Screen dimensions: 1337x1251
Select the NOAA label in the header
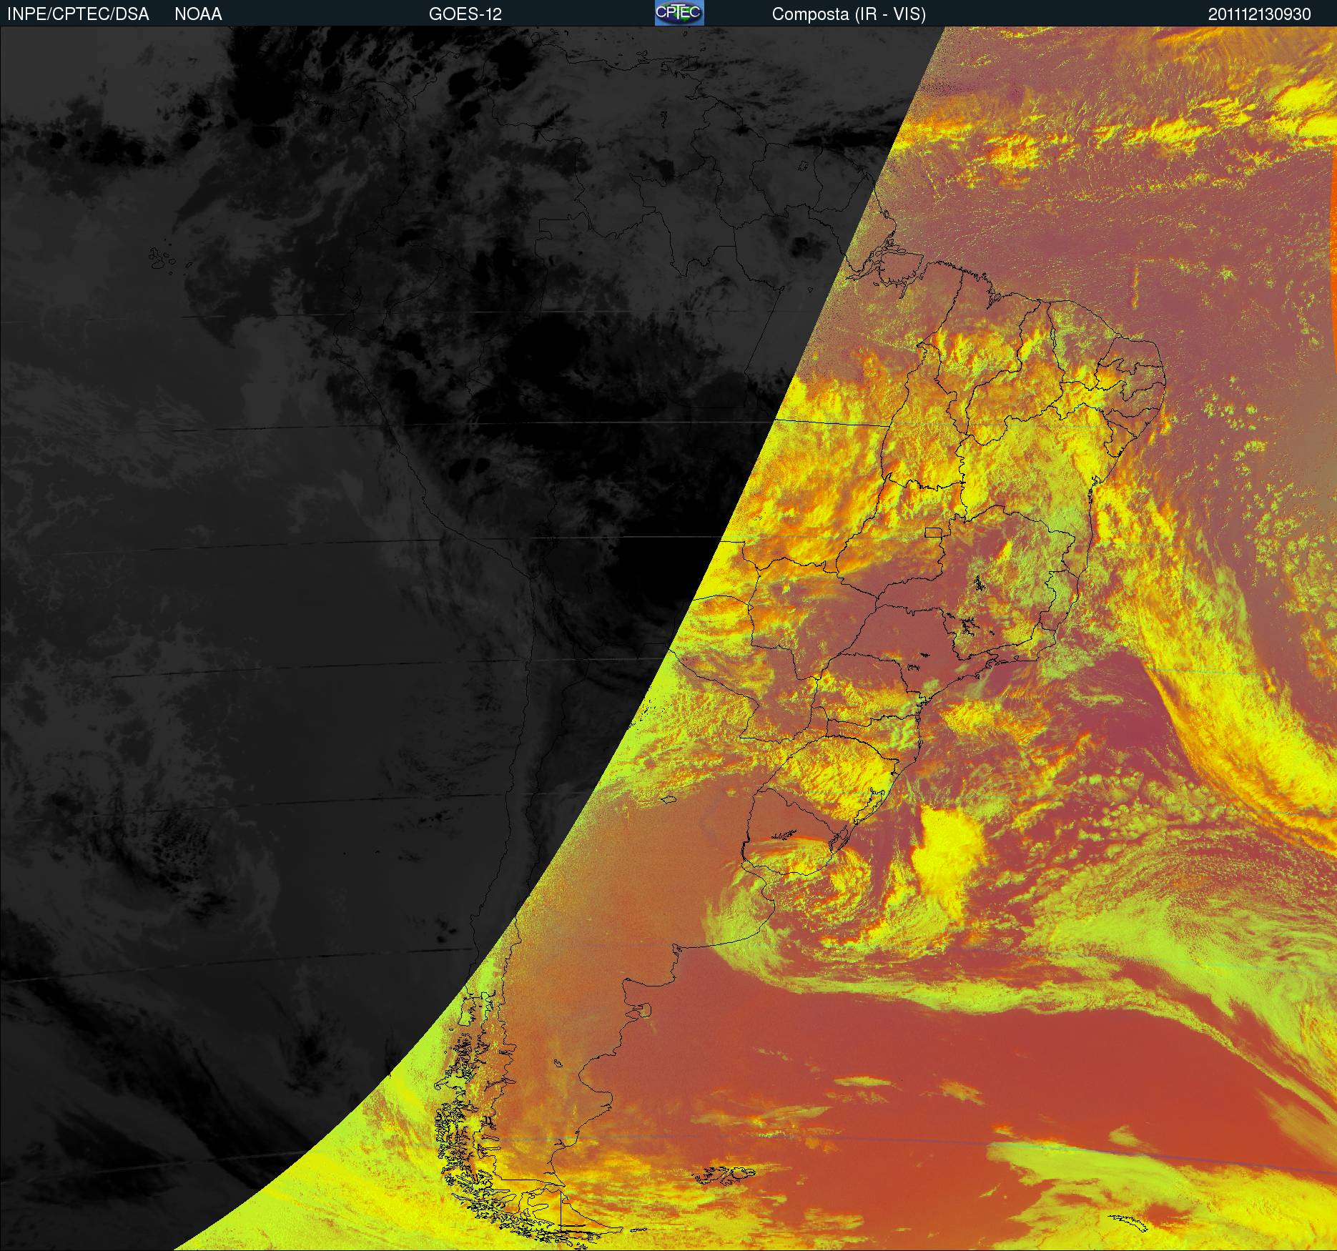198,14
